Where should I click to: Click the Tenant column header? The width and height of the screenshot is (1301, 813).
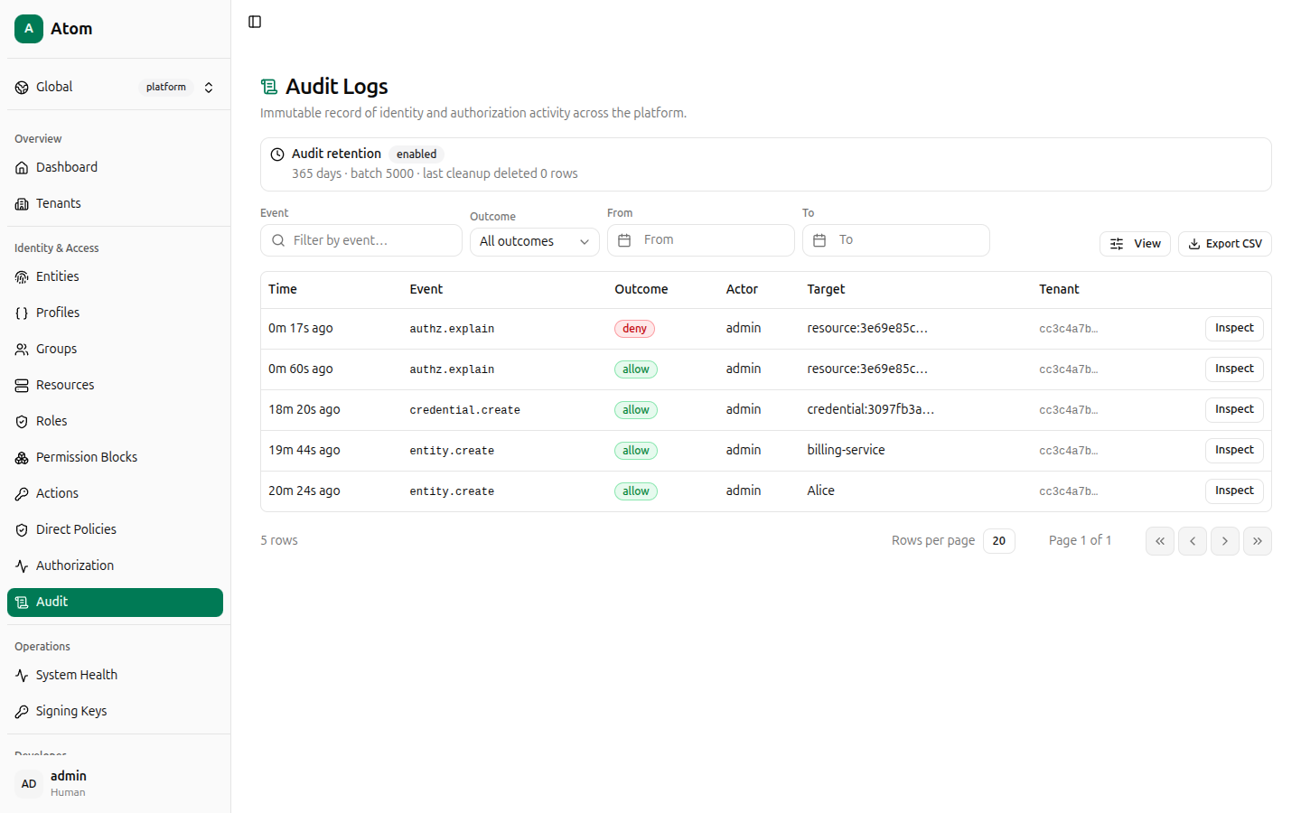[x=1059, y=290]
